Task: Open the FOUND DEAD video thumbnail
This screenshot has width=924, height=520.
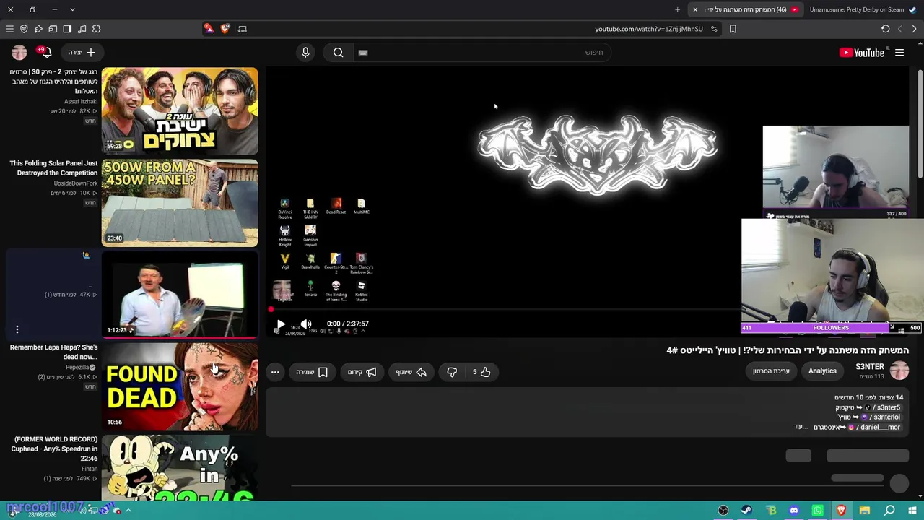Action: [x=180, y=386]
